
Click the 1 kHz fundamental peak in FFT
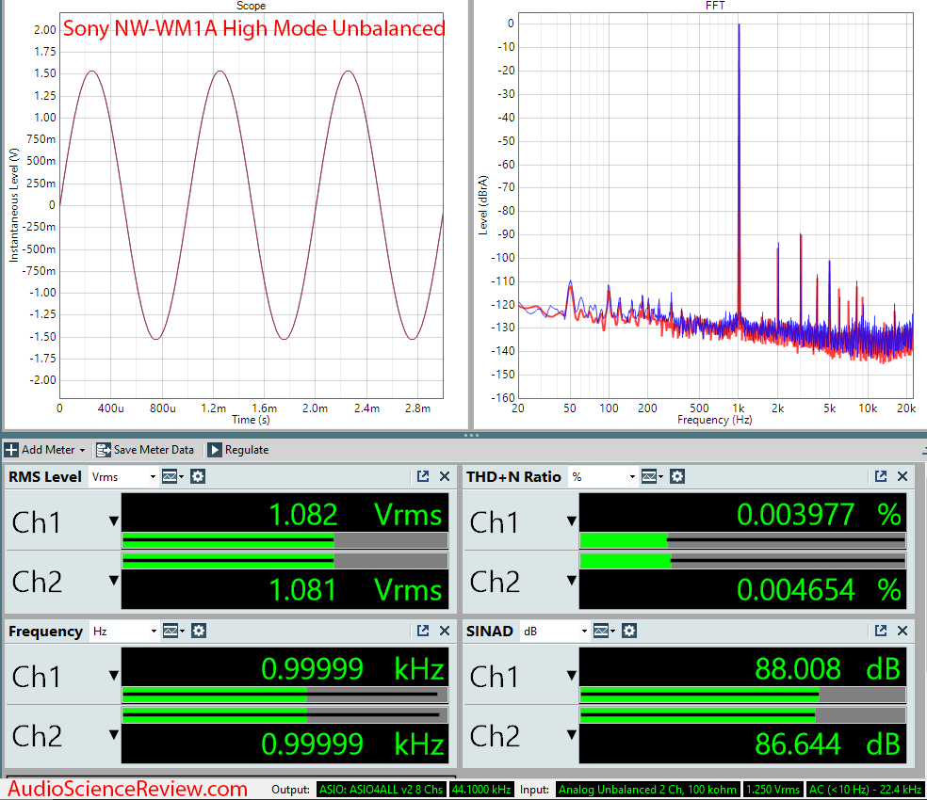click(739, 171)
